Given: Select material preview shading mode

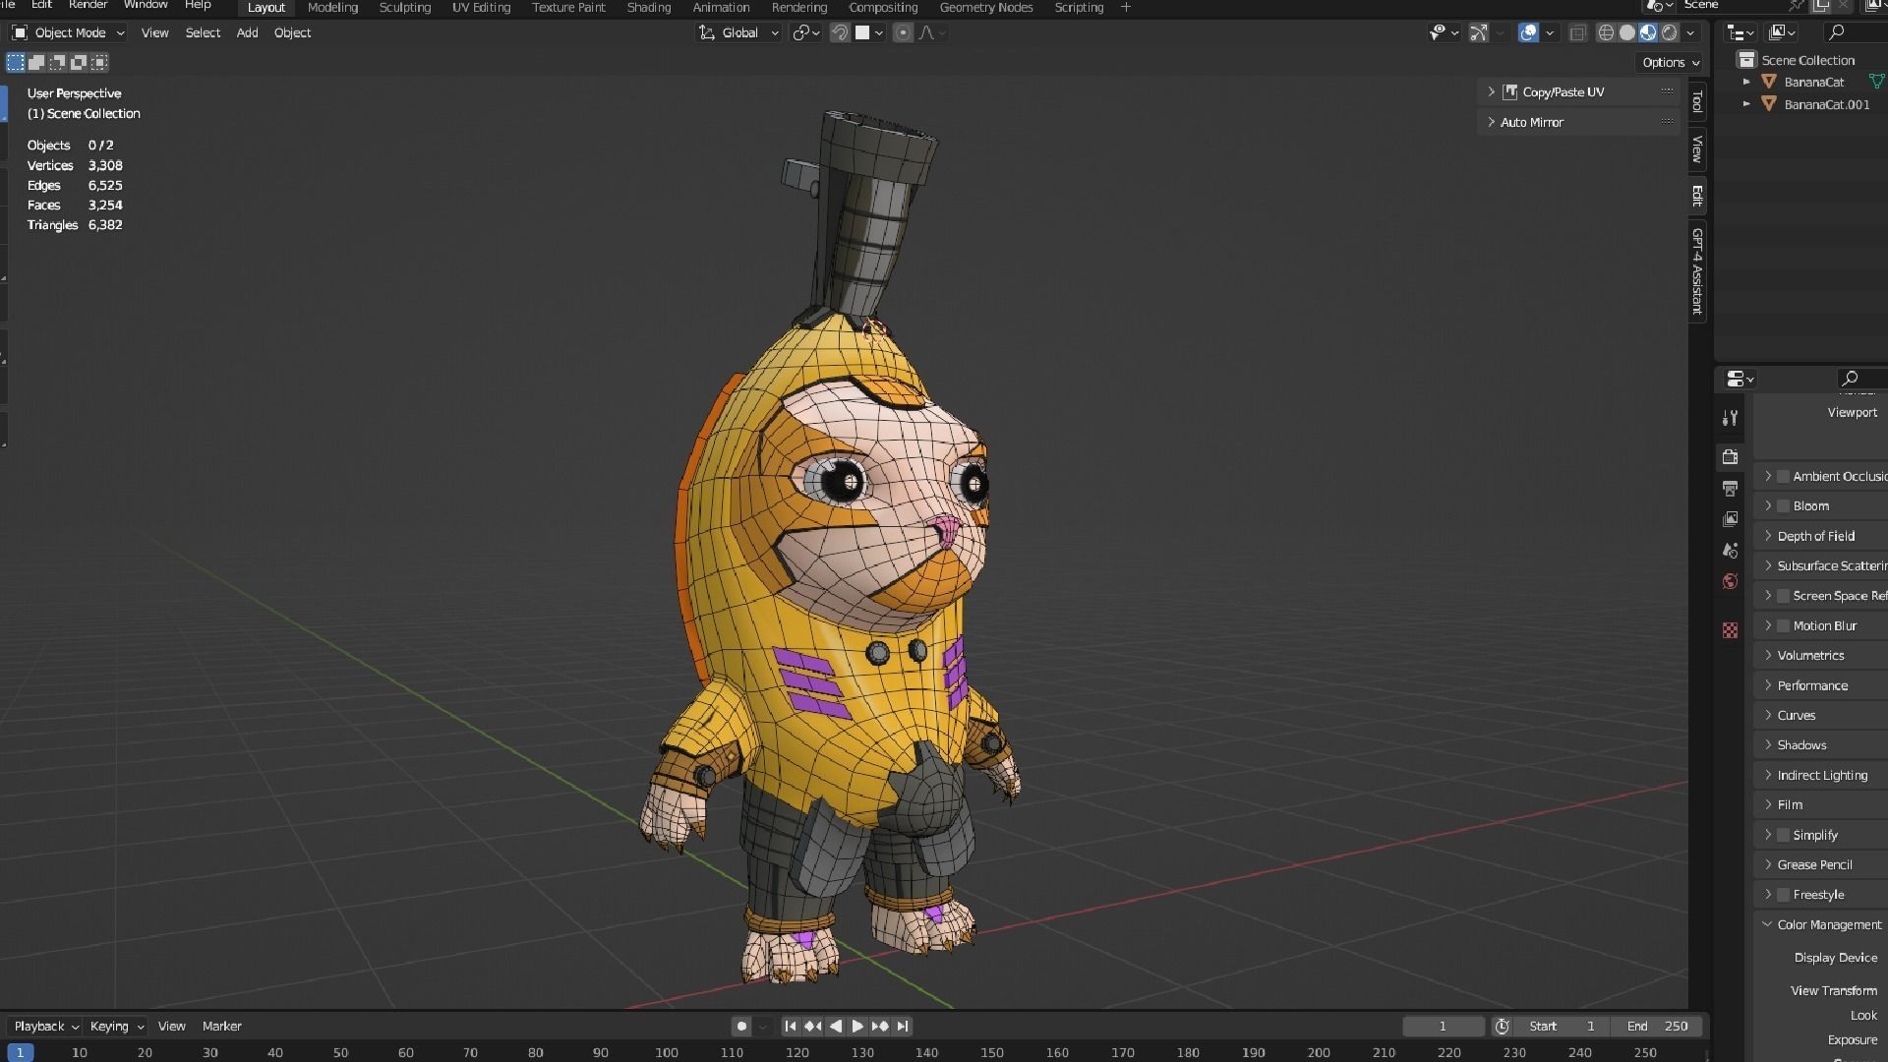Looking at the screenshot, I should tap(1648, 32).
